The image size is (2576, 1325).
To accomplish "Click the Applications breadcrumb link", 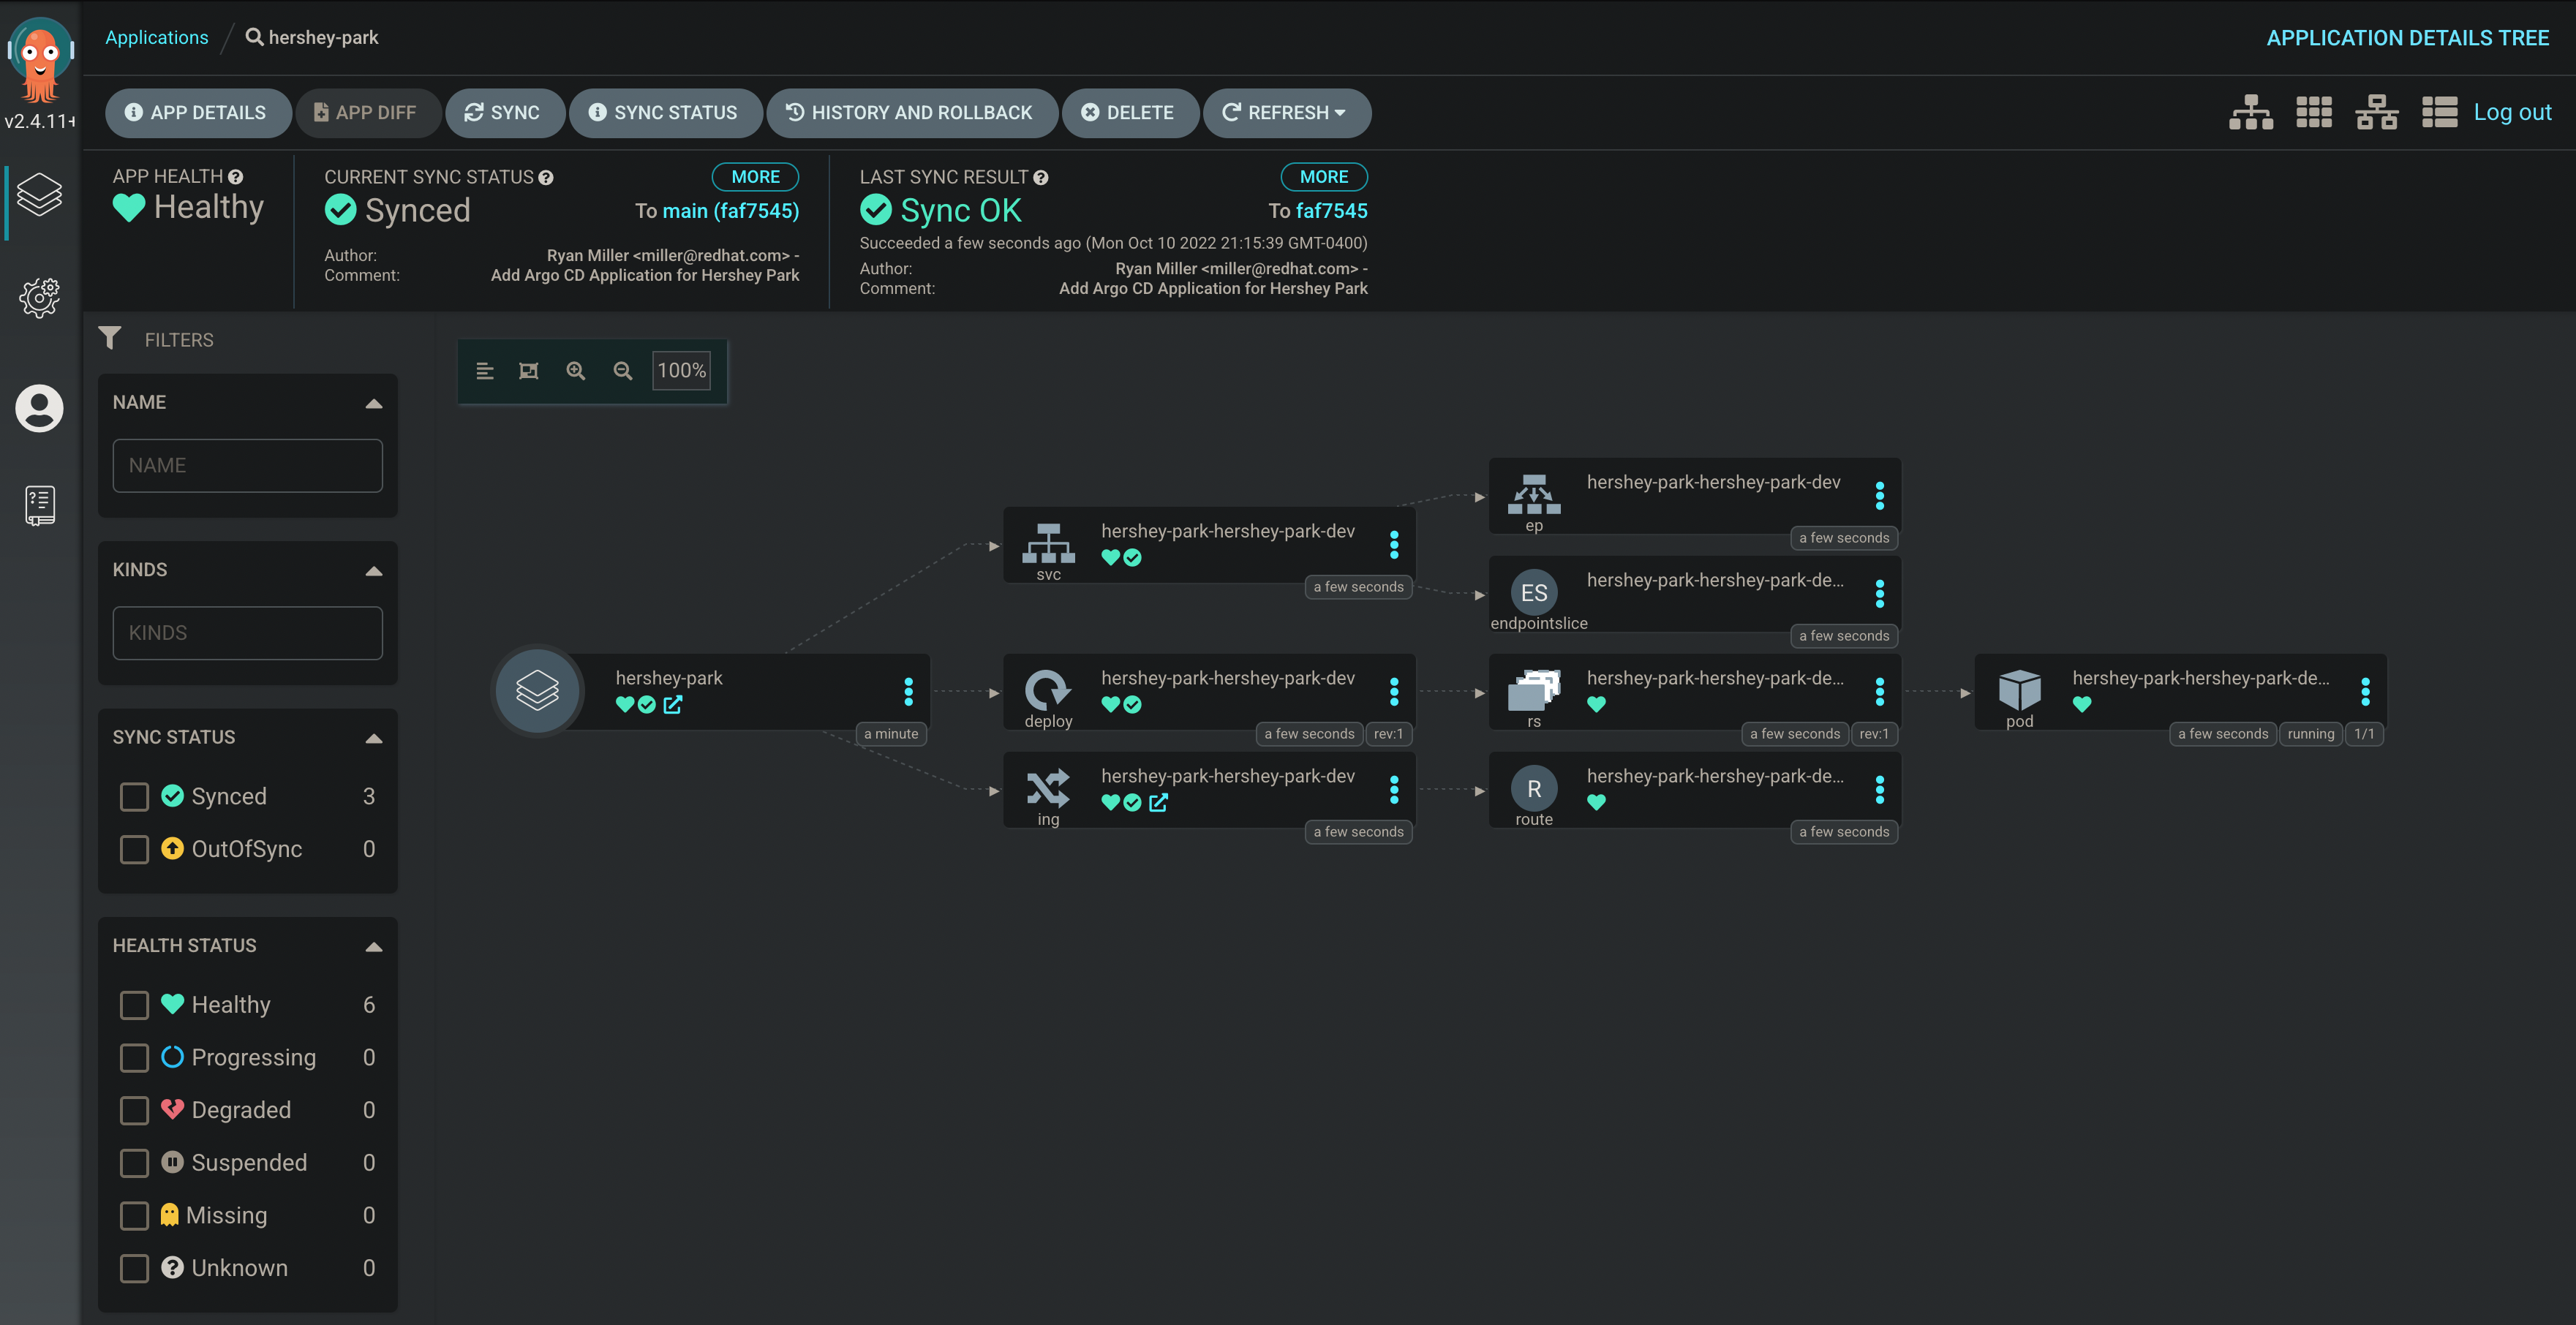I will pyautogui.click(x=157, y=38).
